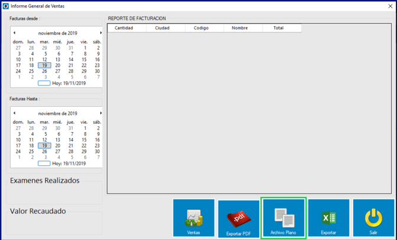Viewport: 397px width, 240px height.
Task: Sort by the Cantidad column header
Action: click(x=124, y=28)
